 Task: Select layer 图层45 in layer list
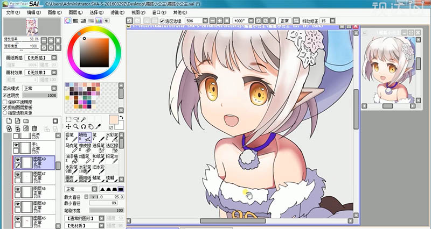[34, 221]
